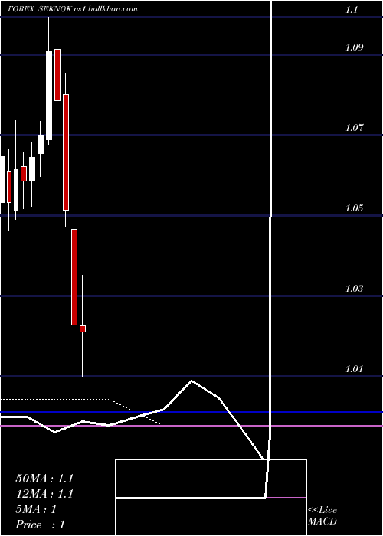383x536 pixels.
Task: Click the 1.05 price axis label
Action: (x=354, y=208)
